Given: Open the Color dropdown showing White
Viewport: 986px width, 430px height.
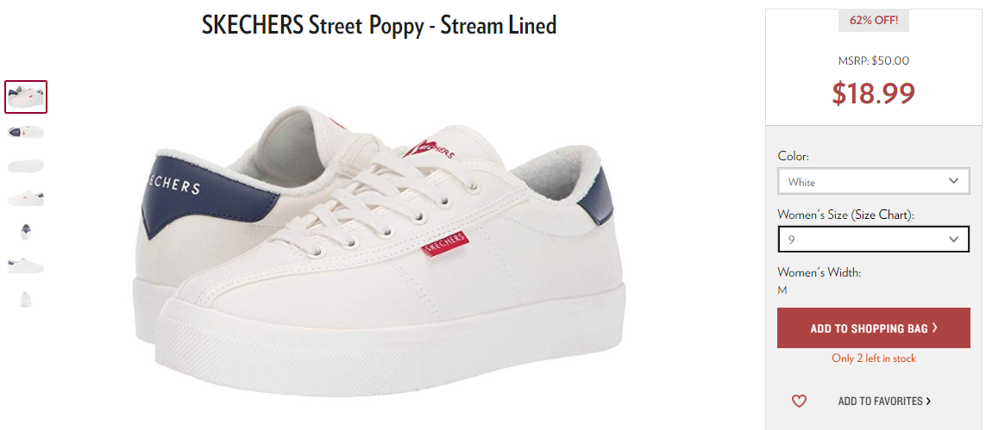Looking at the screenshot, I should coord(873,182).
